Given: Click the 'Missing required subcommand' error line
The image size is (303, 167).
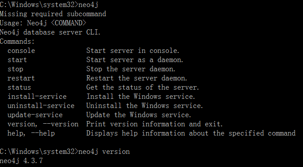Looking at the screenshot, I should coord(53,14).
